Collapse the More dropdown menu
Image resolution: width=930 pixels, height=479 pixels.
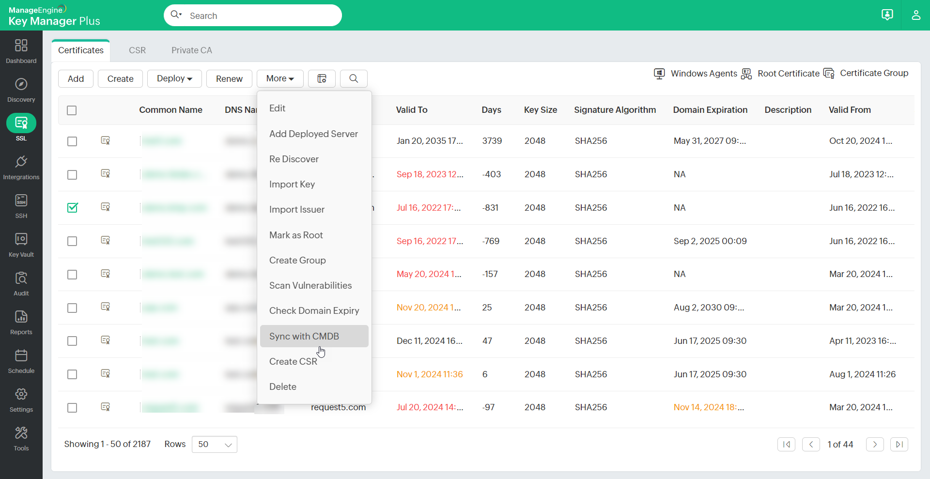[280, 78]
